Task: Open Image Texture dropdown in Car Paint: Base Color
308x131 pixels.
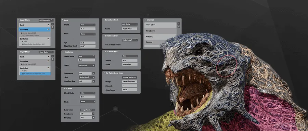Action: (129, 77)
